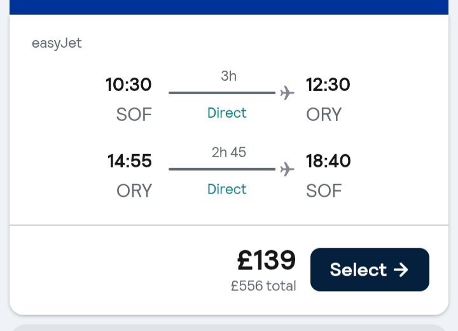Click the outbound SOF origin airport code

tap(134, 115)
